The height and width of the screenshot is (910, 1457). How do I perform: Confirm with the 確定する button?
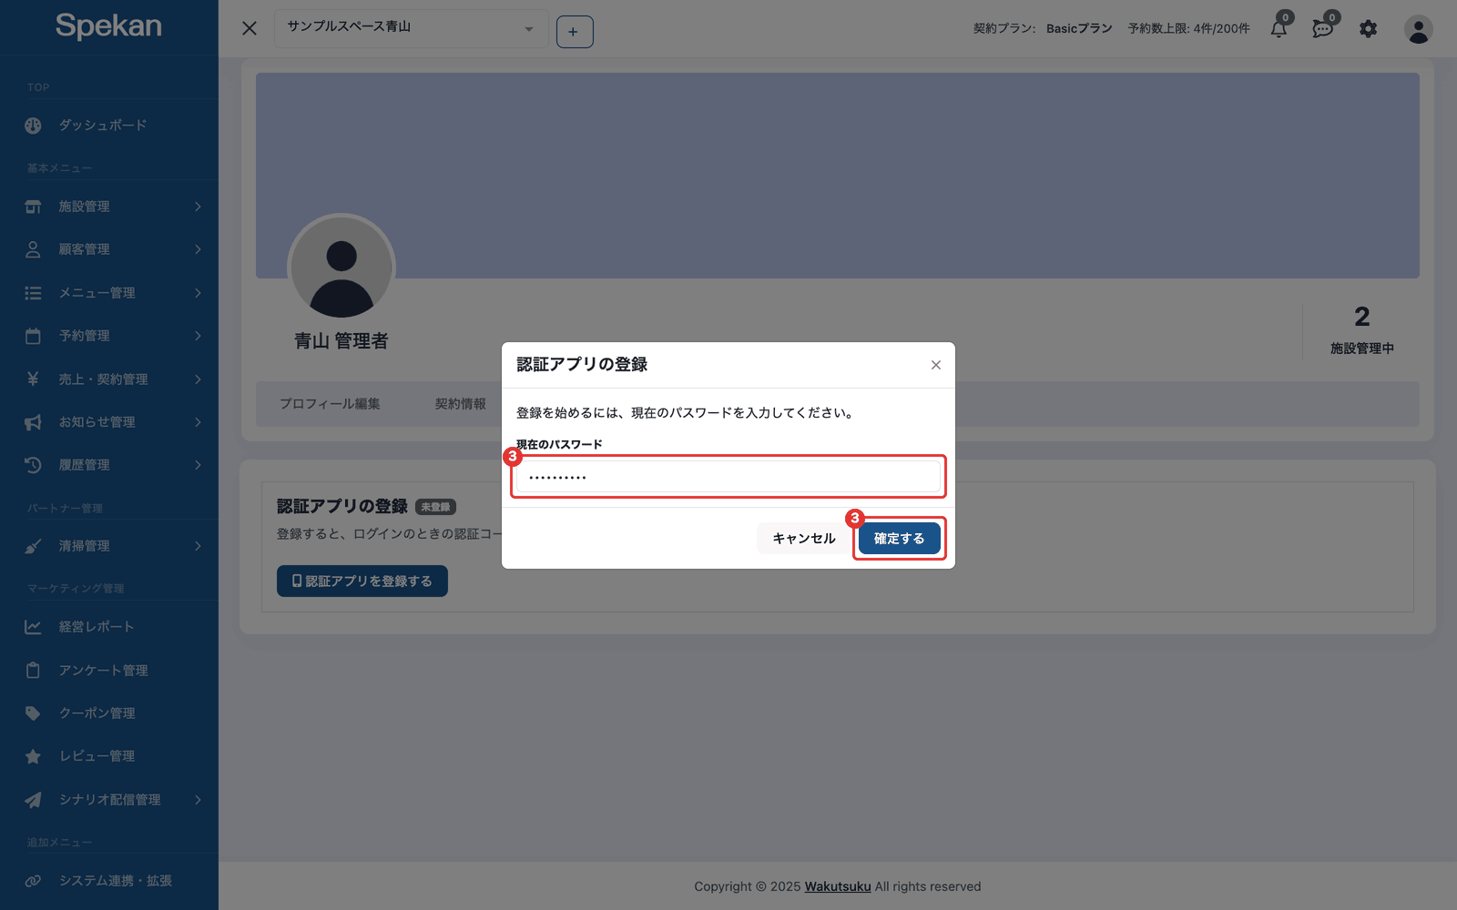(x=900, y=539)
